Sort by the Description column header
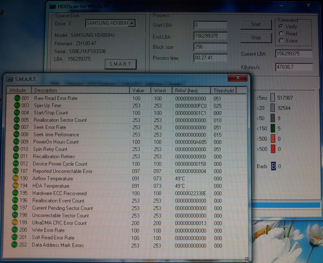The image size is (323, 263). [80, 90]
